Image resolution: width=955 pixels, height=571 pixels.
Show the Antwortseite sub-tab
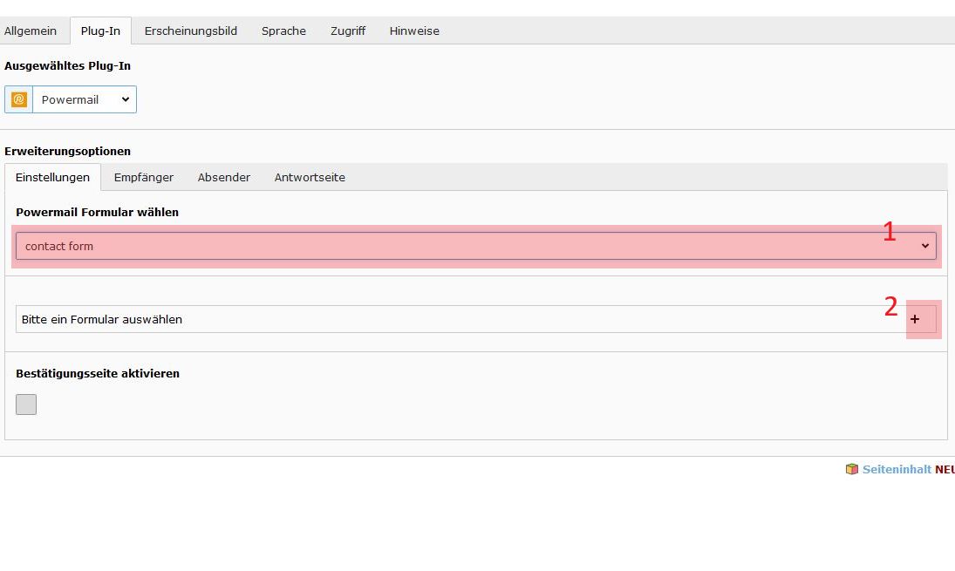coord(310,177)
